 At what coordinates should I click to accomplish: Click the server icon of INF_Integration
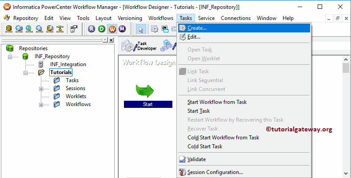click(x=41, y=64)
